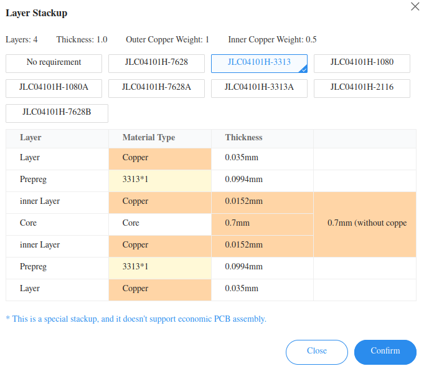Click the selected JLC04101H-3313 stackup option
The height and width of the screenshot is (371, 424).
click(x=259, y=63)
